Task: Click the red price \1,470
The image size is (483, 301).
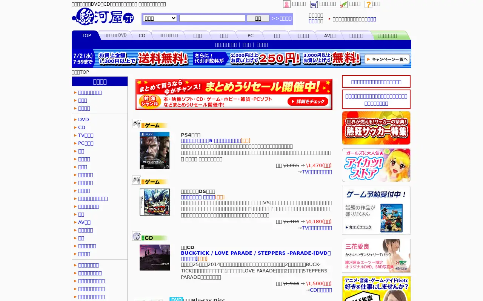Action: tap(319, 166)
